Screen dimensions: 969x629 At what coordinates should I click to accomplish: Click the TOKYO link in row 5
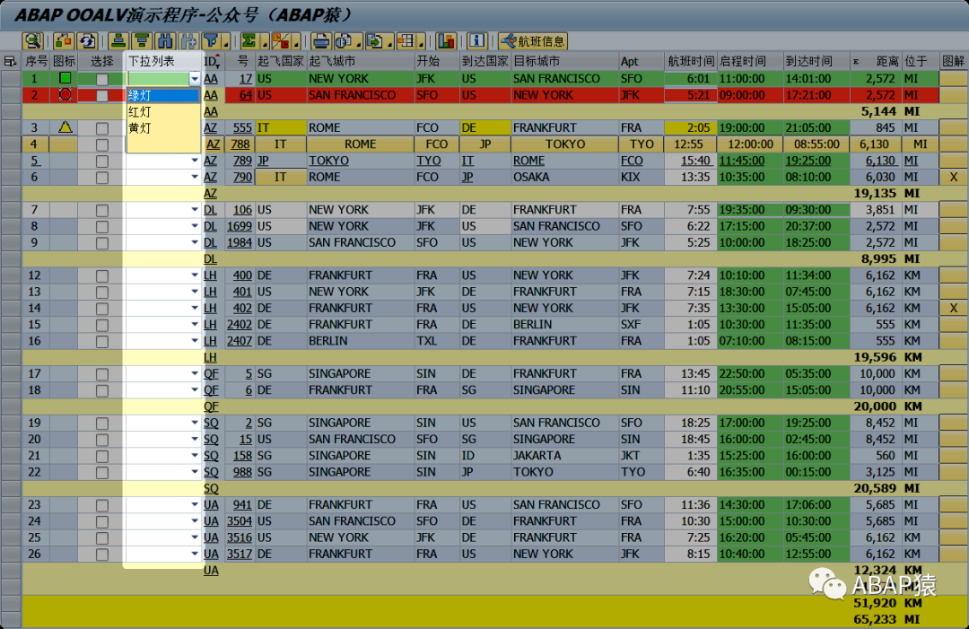(328, 161)
